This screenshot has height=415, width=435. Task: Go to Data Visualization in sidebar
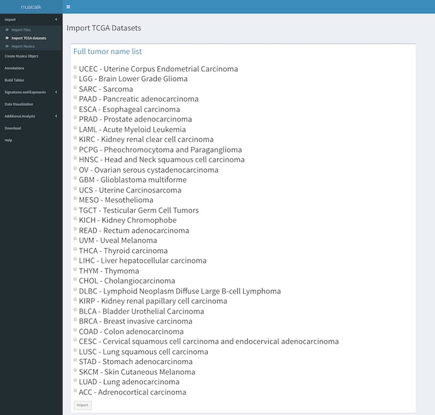(19, 104)
